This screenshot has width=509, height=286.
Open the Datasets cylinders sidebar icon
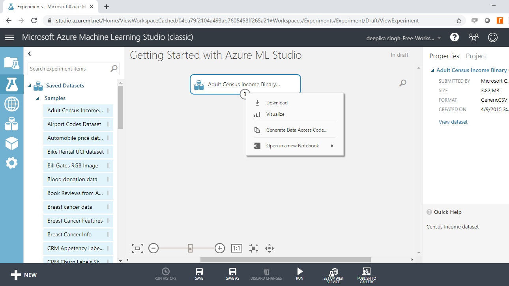point(11,124)
